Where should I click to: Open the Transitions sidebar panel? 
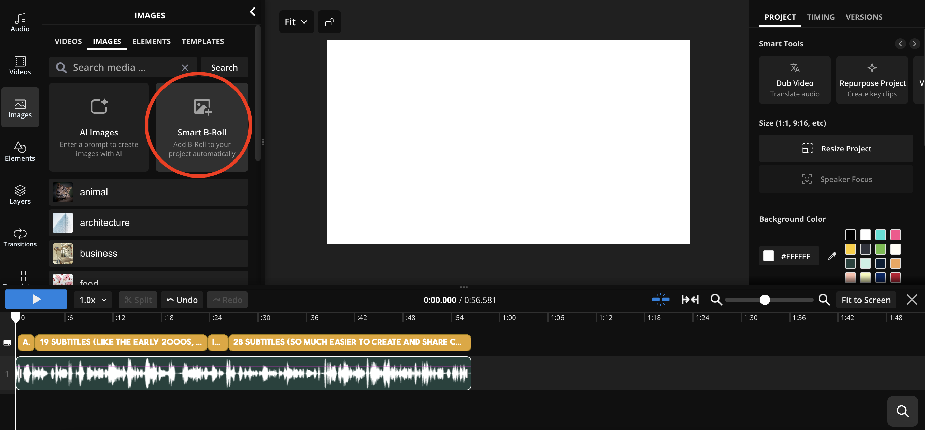coord(20,238)
